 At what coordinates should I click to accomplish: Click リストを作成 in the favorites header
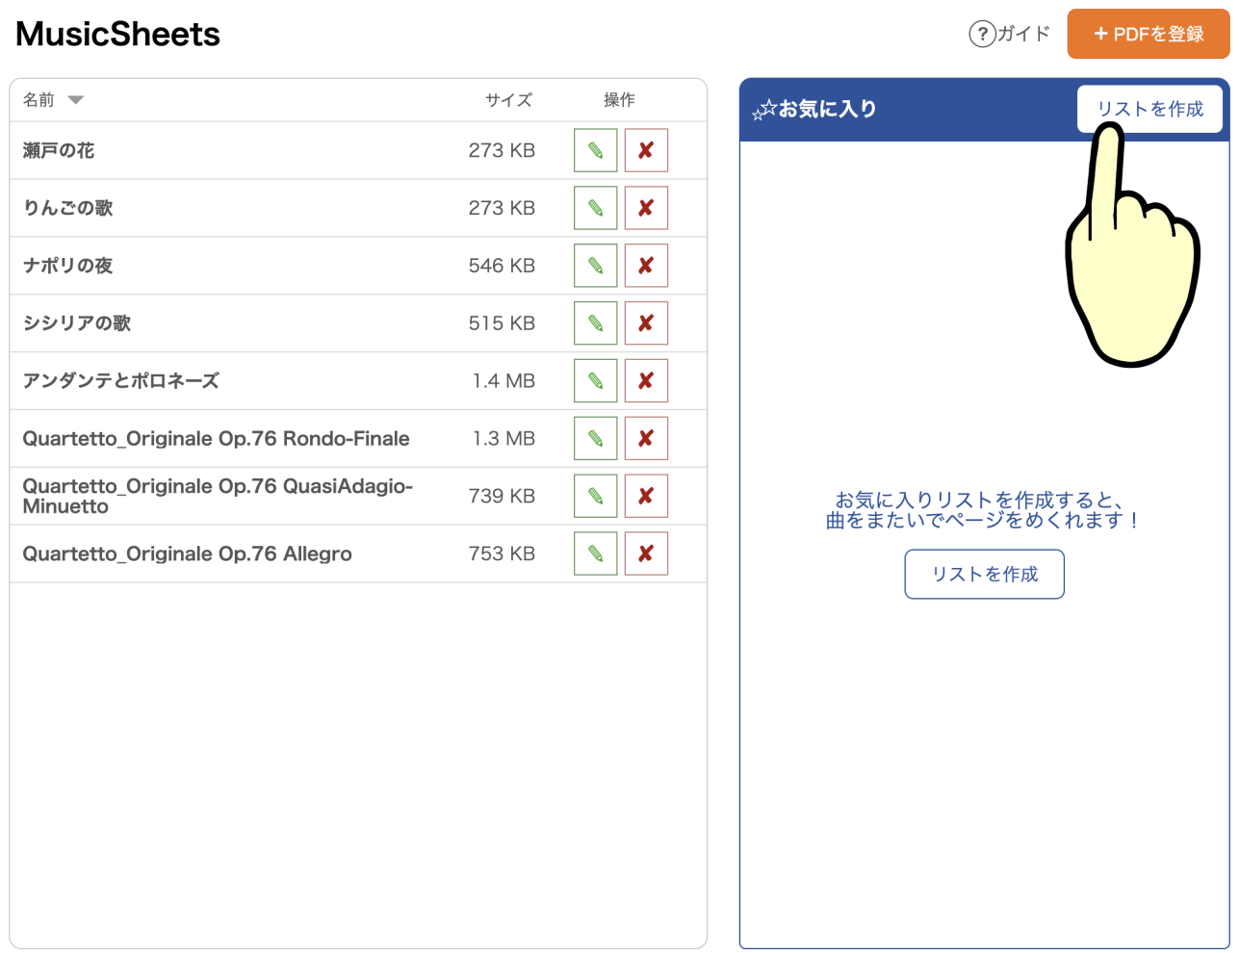(x=1149, y=109)
